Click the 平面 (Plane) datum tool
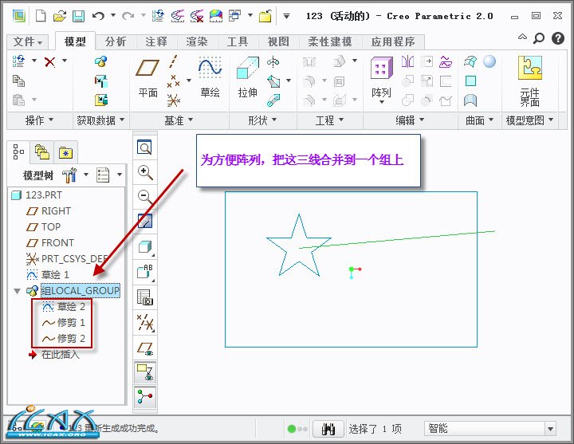The image size is (574, 444). pos(148,78)
